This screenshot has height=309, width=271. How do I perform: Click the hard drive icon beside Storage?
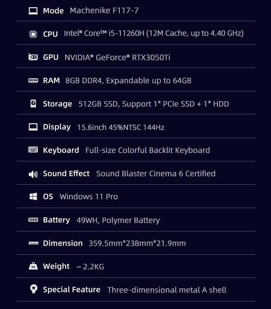pos(33,103)
